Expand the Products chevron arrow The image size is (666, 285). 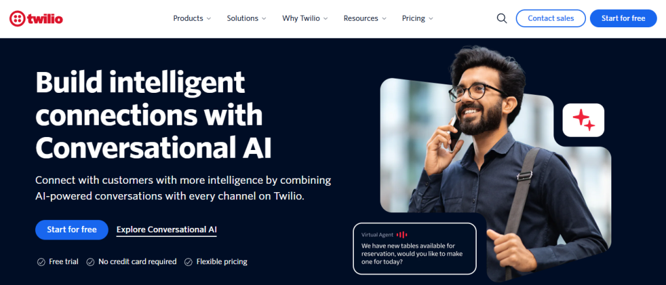pos(209,19)
